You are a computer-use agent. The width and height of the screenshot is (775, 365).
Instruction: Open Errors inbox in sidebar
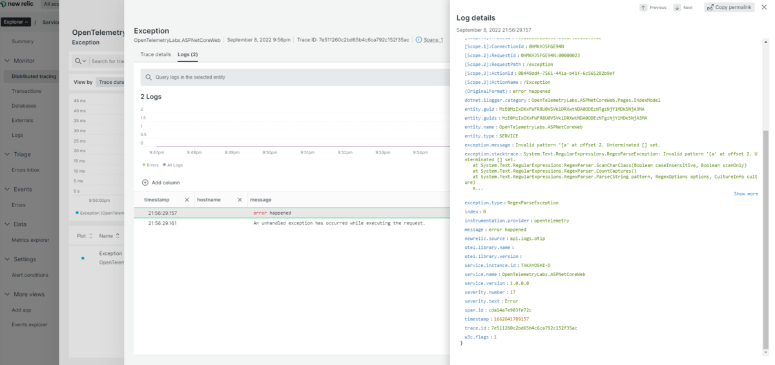click(25, 170)
